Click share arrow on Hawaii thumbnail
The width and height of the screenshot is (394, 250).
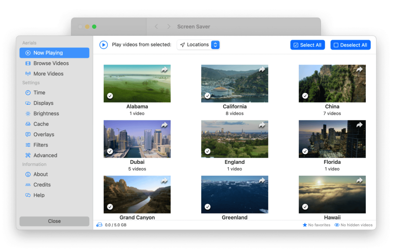pyautogui.click(x=359, y=180)
